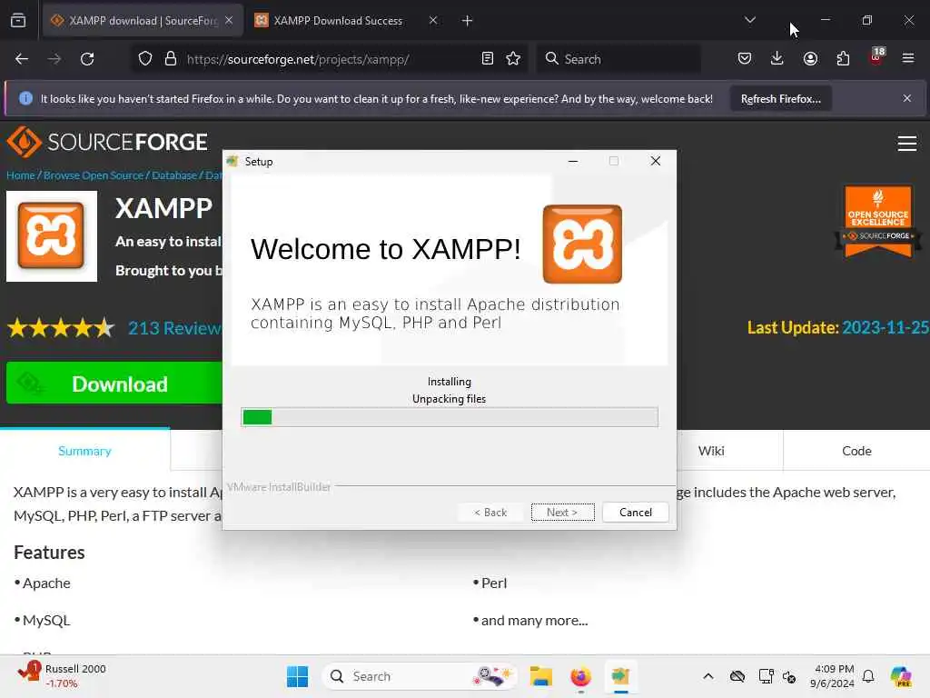Open the Pocket save icon
Image resolution: width=930 pixels, height=698 pixels.
click(x=745, y=59)
